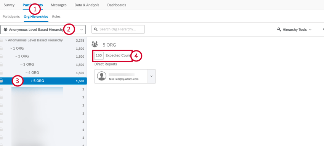The width and height of the screenshot is (324, 146).
Task: Click the lock icon beside 1 ORG row
Action: point(1,49)
